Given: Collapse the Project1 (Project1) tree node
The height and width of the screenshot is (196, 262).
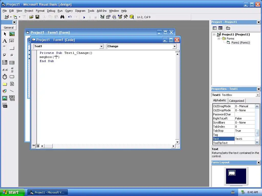Looking at the screenshot, I should click(x=214, y=34).
